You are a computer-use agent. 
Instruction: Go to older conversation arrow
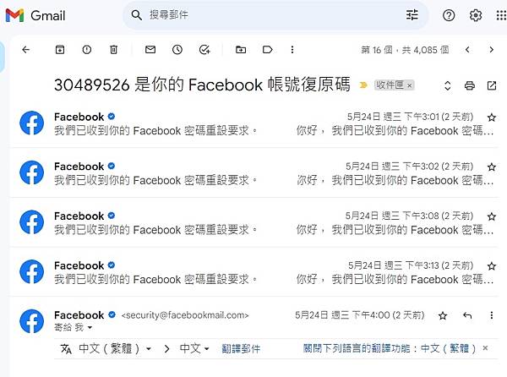[492, 50]
